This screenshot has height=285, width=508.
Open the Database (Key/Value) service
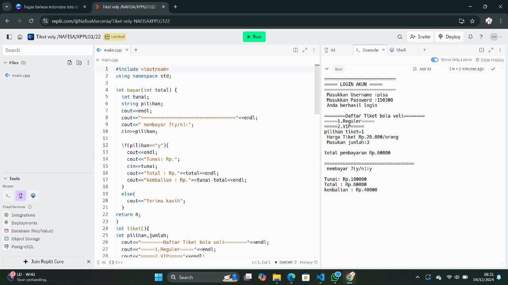(29, 231)
